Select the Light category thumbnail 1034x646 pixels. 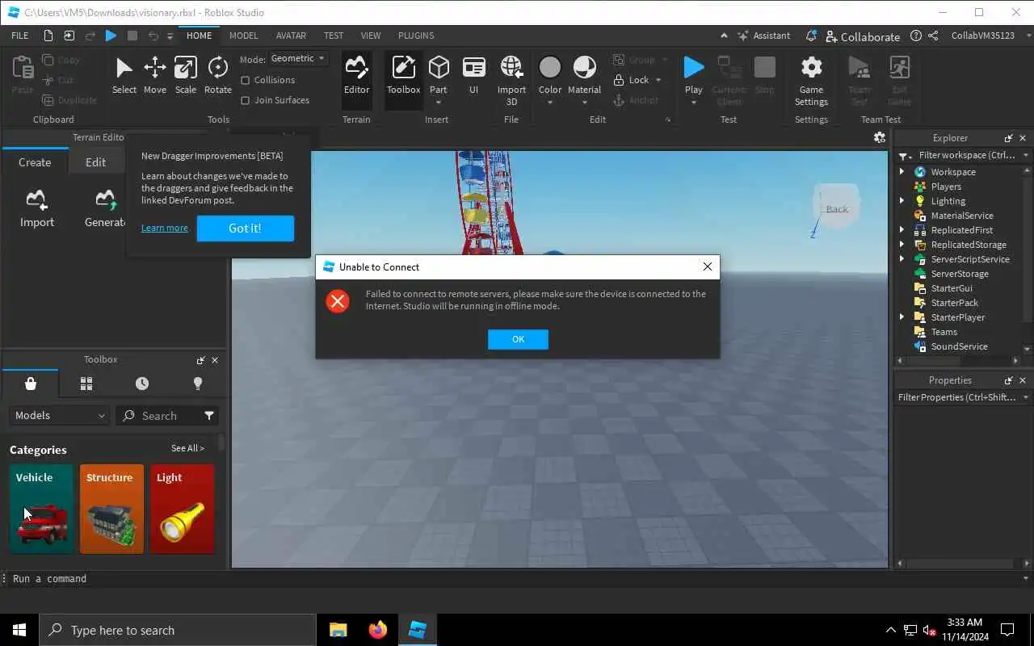coord(182,509)
